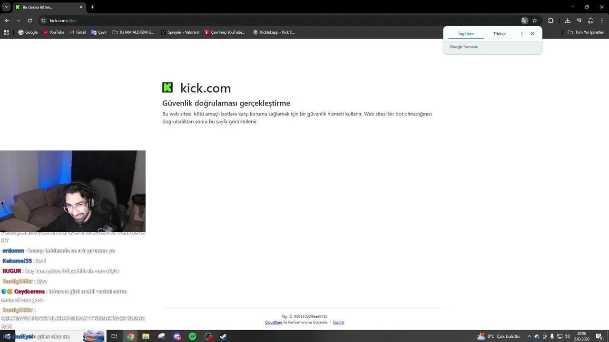This screenshot has width=609, height=342.
Task: View site information icon beside the URL
Action: point(43,20)
